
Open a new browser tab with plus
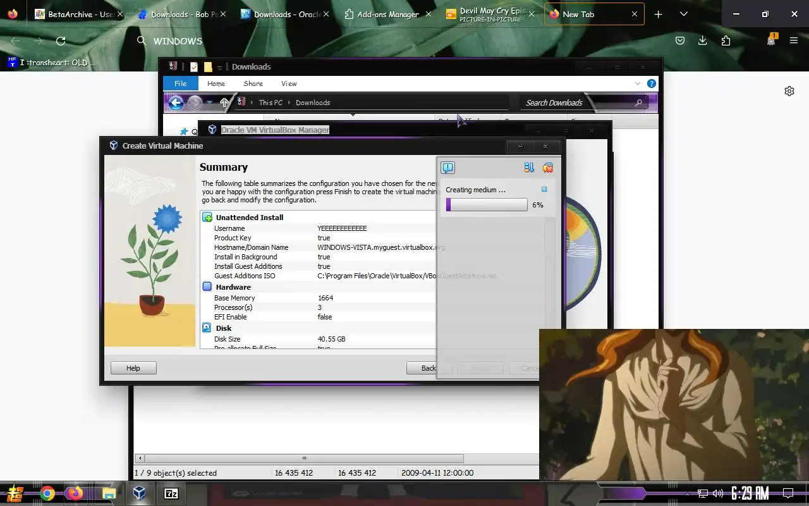pyautogui.click(x=658, y=14)
